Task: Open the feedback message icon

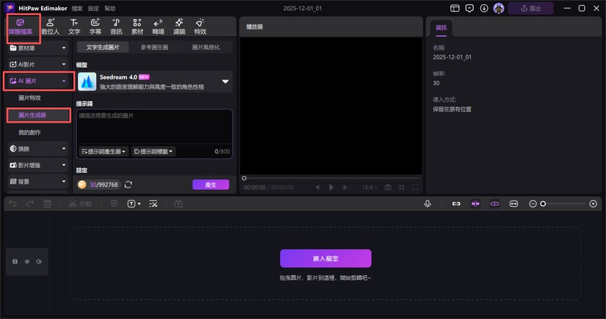Action: click(469, 8)
